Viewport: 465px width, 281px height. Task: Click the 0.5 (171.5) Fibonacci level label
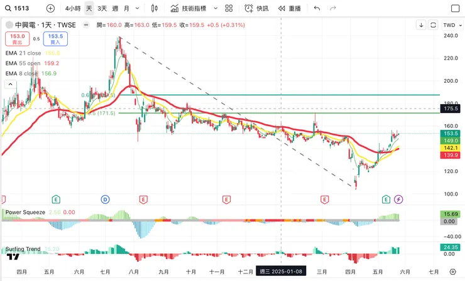tap(102, 114)
